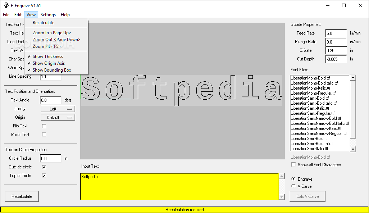Click the Line Spacing input field

point(51,77)
